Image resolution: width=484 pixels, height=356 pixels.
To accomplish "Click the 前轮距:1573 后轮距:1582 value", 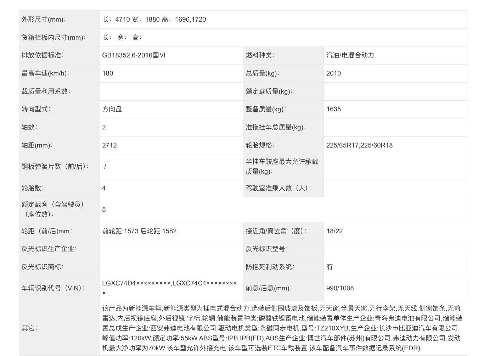I will coord(139,231).
